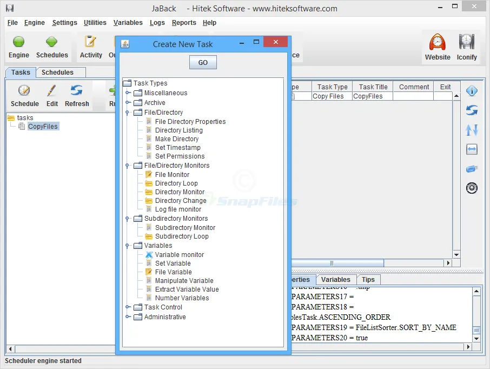Select the CopyFiles task in tree

[x=43, y=126]
